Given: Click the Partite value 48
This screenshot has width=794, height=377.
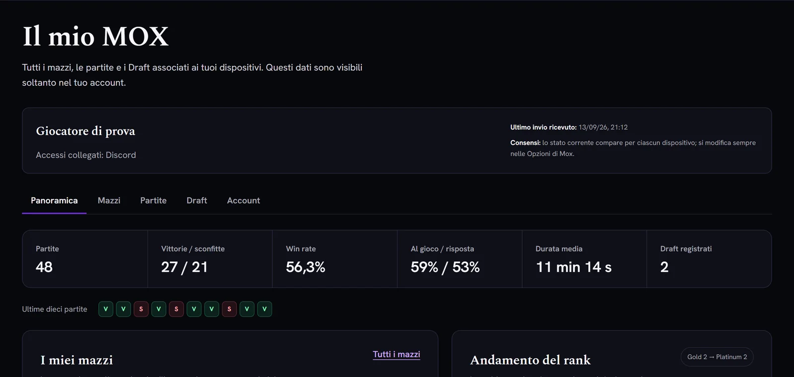Looking at the screenshot, I should 44,267.
